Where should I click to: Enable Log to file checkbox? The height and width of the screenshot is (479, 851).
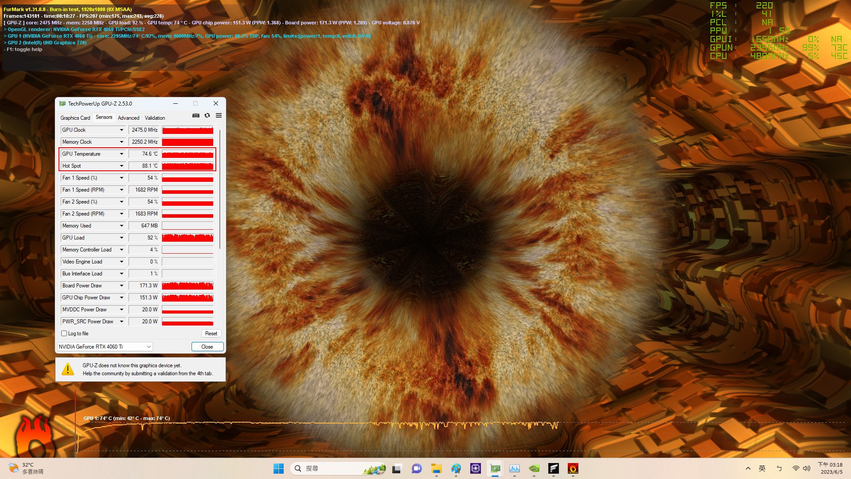[x=64, y=334]
